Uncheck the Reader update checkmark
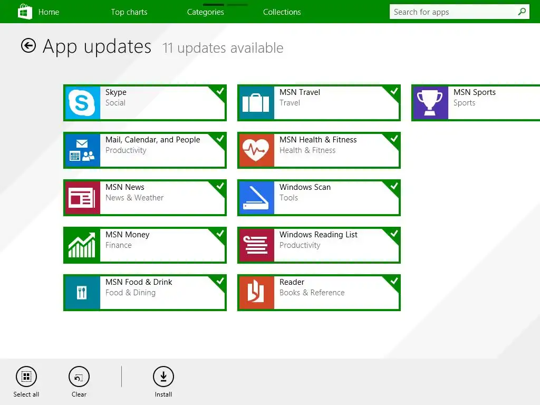Image resolution: width=540 pixels, height=405 pixels. coord(394,282)
